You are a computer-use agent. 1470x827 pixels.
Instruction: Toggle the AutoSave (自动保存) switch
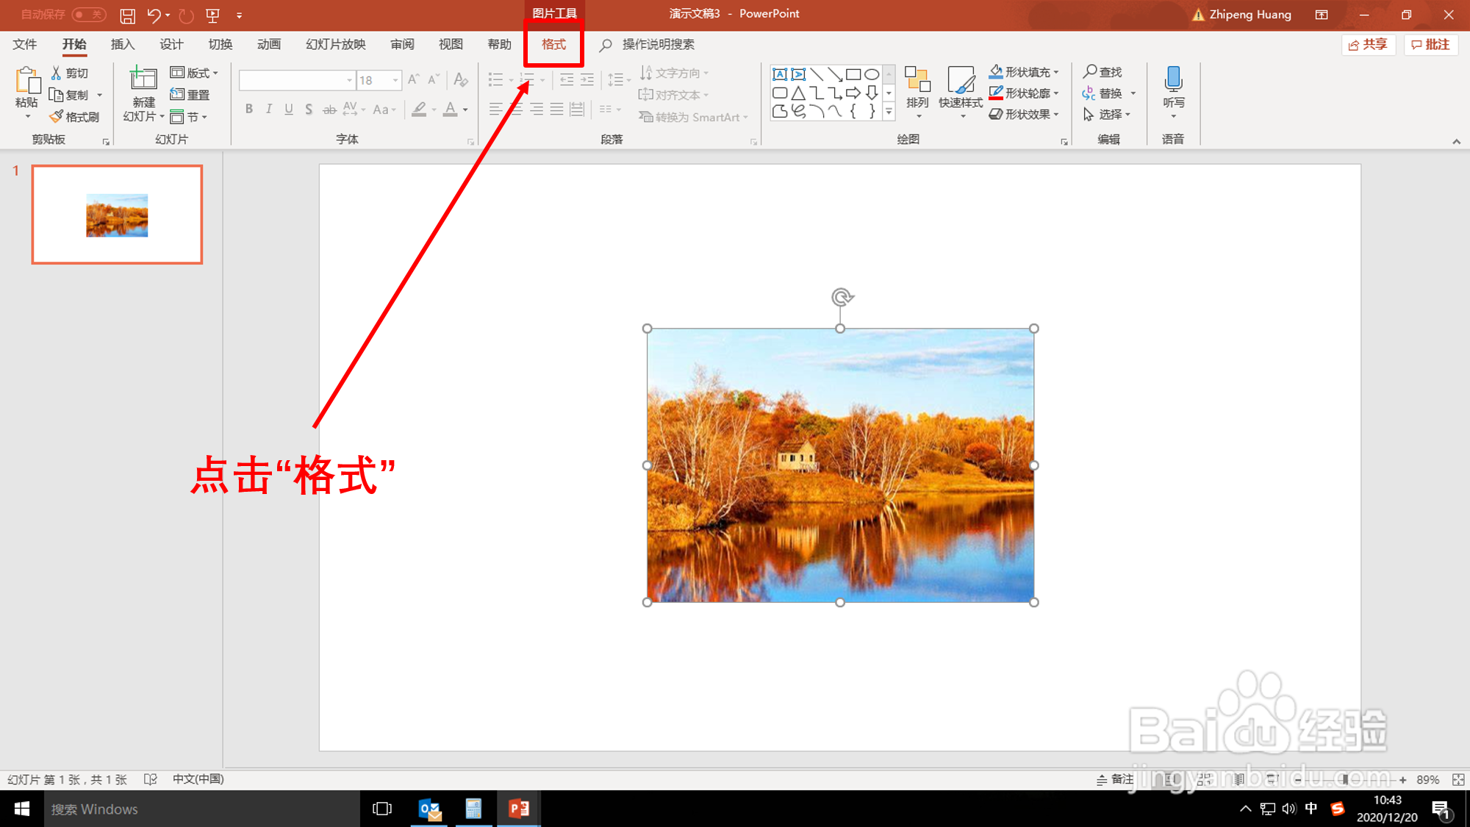click(89, 15)
